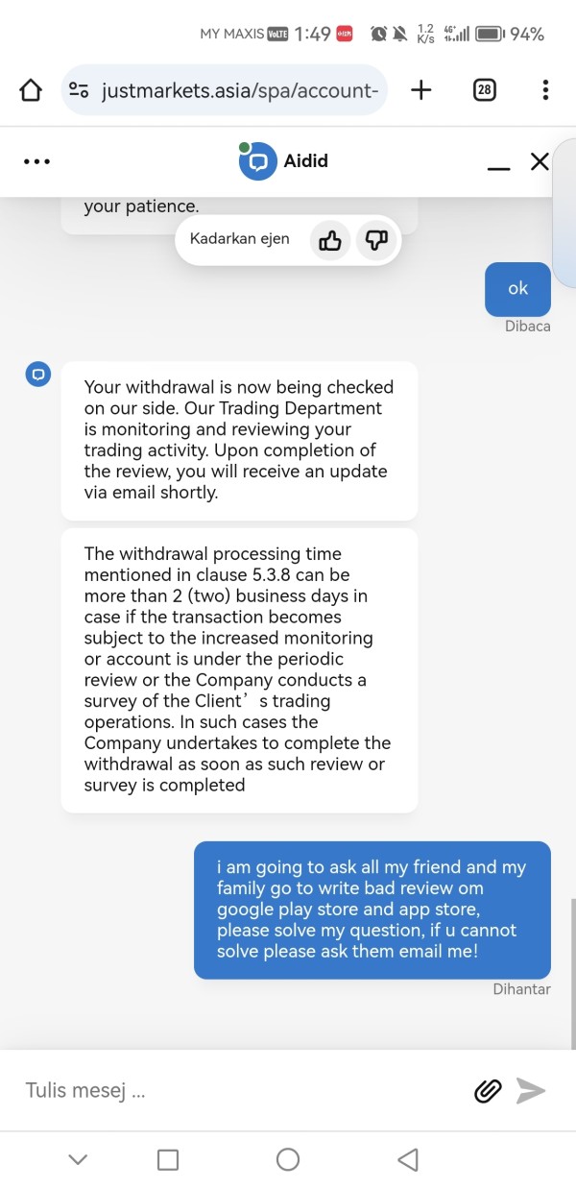This screenshot has width=576, height=1189.
Task: Open the browser three-dot overflow menu
Action: pyautogui.click(x=545, y=90)
